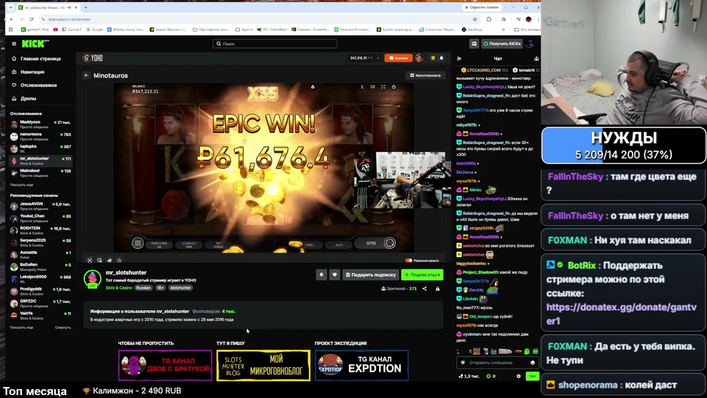This screenshot has height=398, width=707.
Task: Go back using arrow beside Minotauros
Action: [x=86, y=75]
